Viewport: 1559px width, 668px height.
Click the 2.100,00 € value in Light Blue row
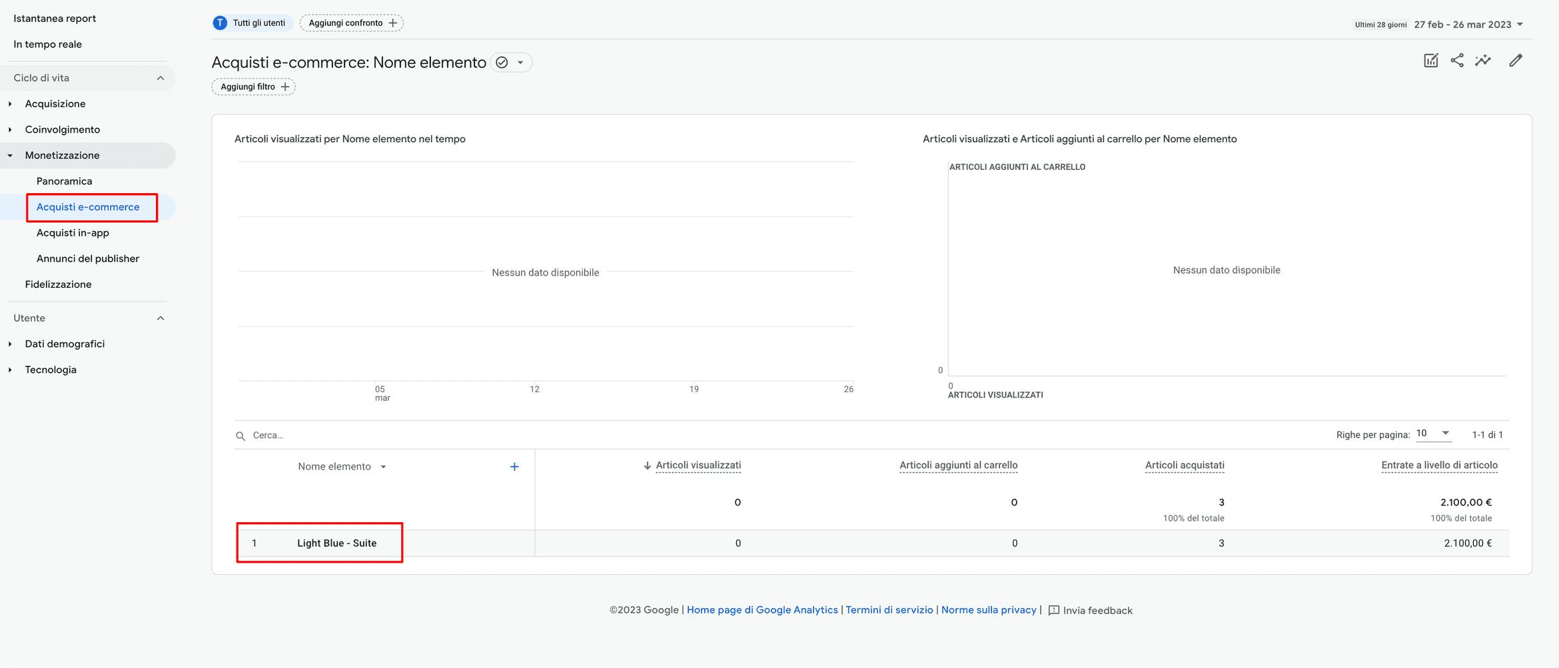(1468, 543)
